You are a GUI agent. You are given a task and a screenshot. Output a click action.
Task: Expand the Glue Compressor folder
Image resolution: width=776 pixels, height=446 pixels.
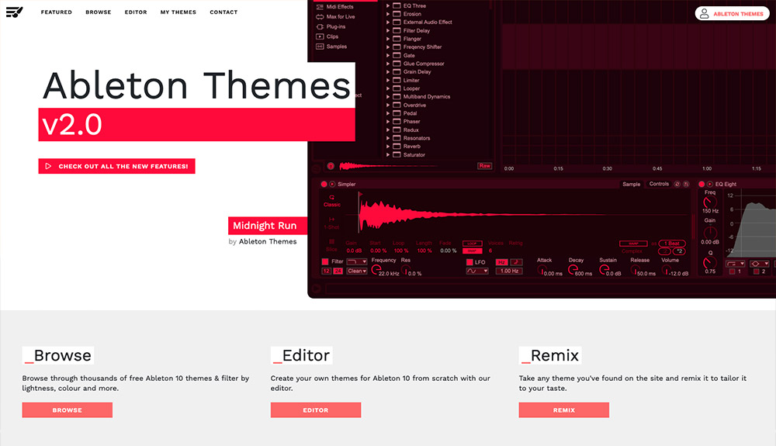(x=388, y=64)
